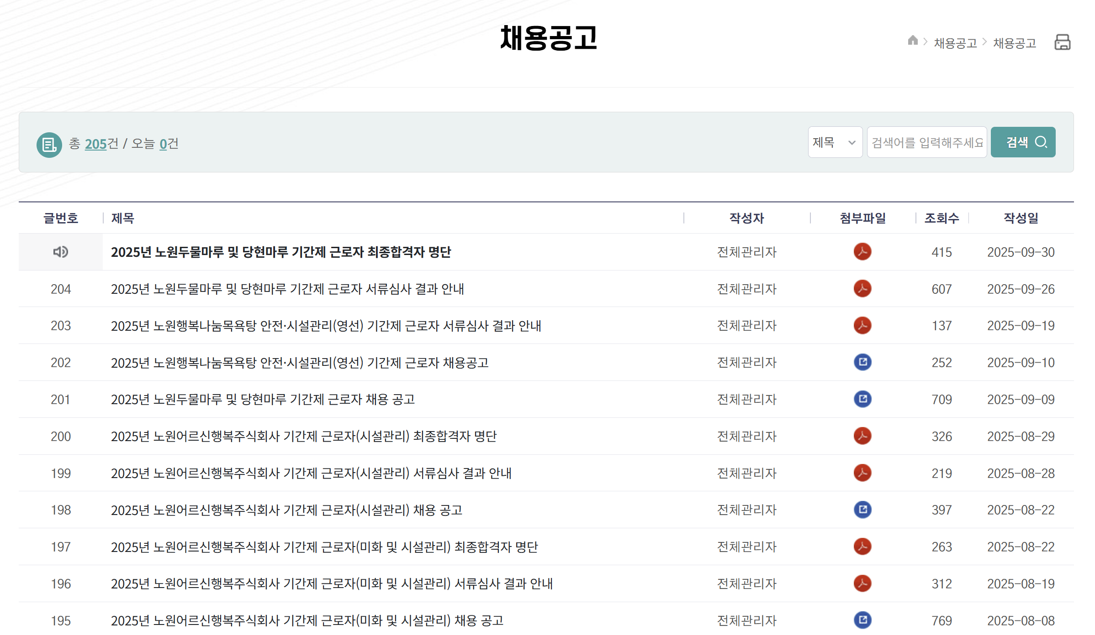The image size is (1095, 635).
Task: Open post 203 서류심사 결과 안내
Action: pos(326,326)
